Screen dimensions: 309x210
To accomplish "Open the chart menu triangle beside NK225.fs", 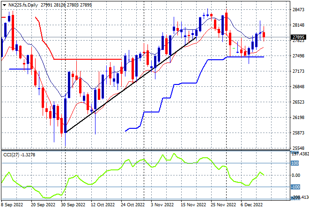I will [4, 5].
